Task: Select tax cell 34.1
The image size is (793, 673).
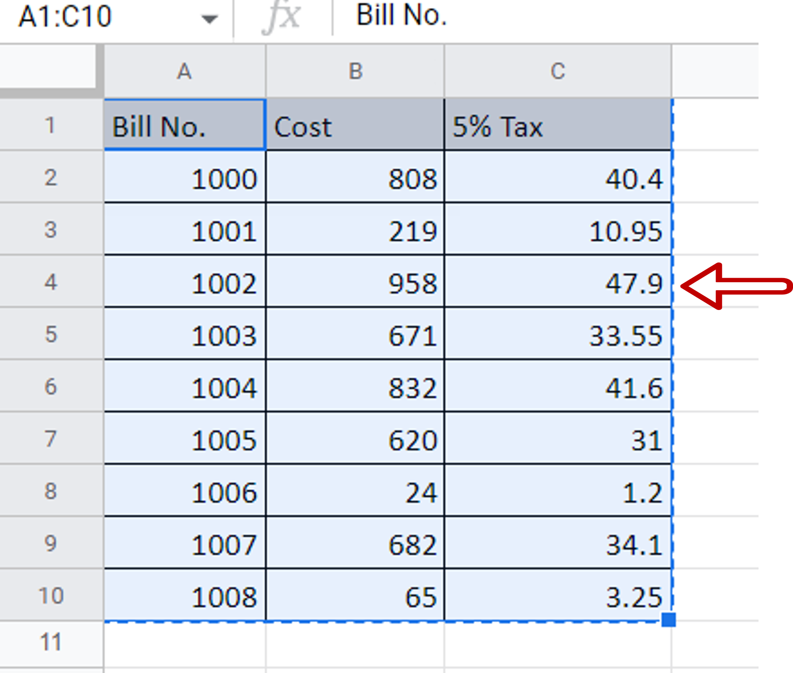Action: [558, 543]
